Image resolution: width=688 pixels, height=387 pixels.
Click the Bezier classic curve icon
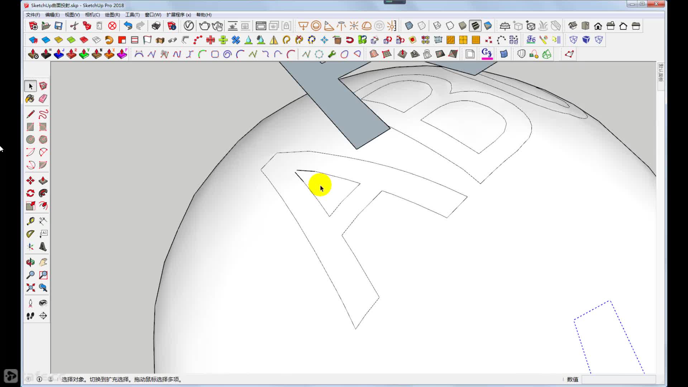pos(139,54)
